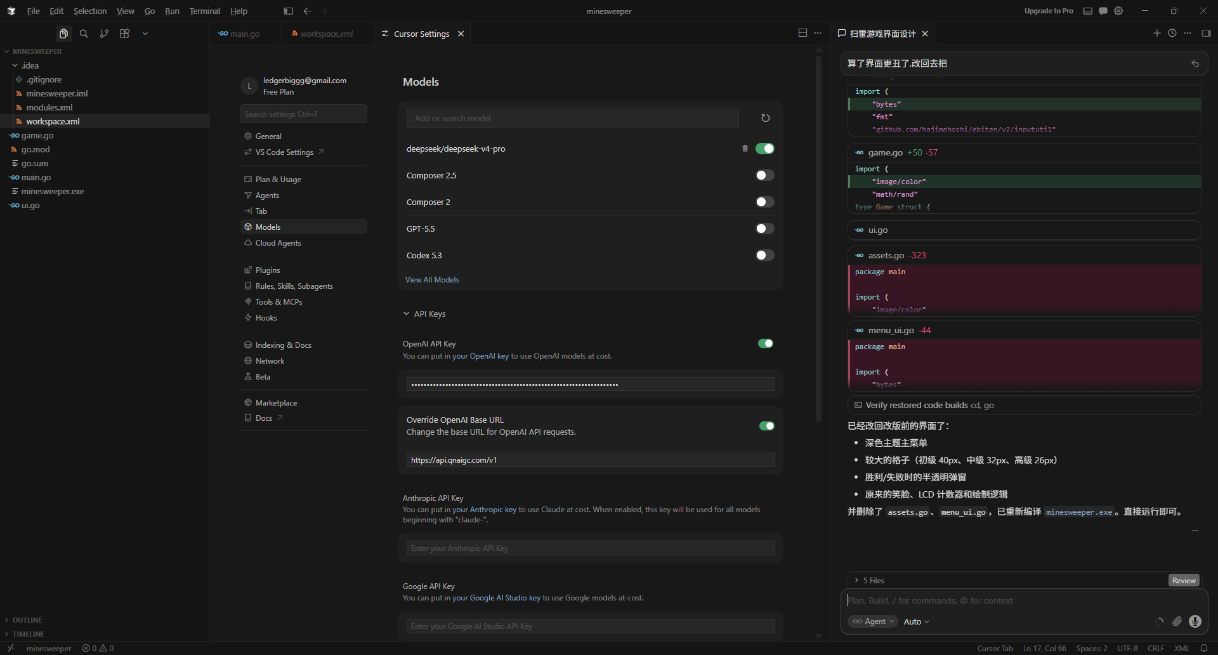1218x655 pixels.
Task: Attach a file with the paperclip icon
Action: (x=1177, y=621)
